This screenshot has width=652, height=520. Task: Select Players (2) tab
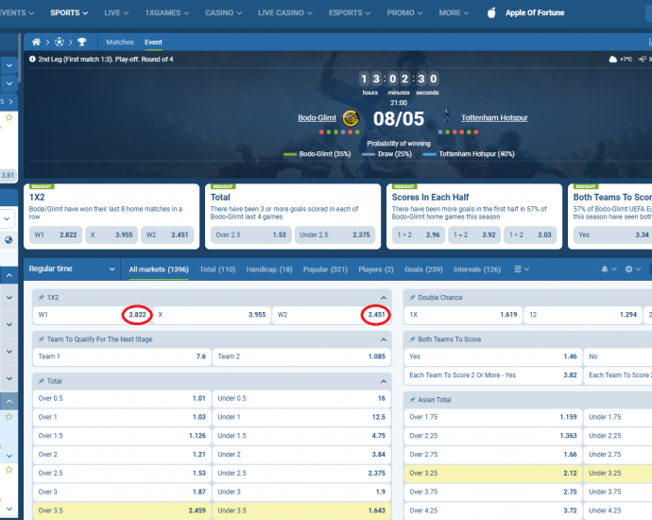(376, 269)
